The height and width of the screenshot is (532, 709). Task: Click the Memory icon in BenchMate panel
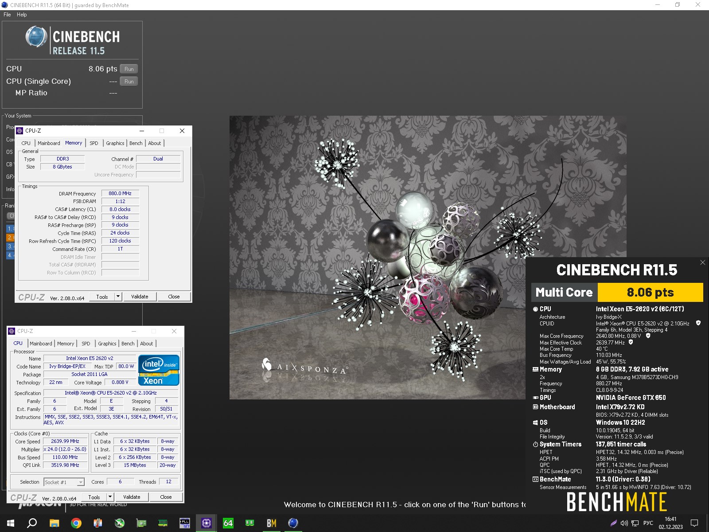(x=535, y=369)
